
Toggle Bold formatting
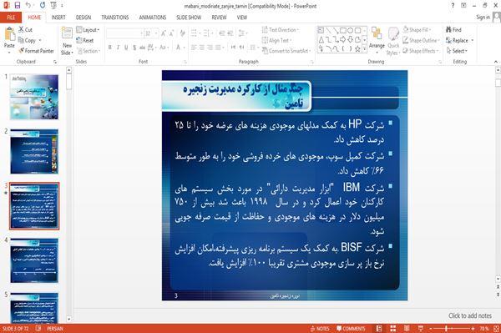pyautogui.click(x=109, y=48)
